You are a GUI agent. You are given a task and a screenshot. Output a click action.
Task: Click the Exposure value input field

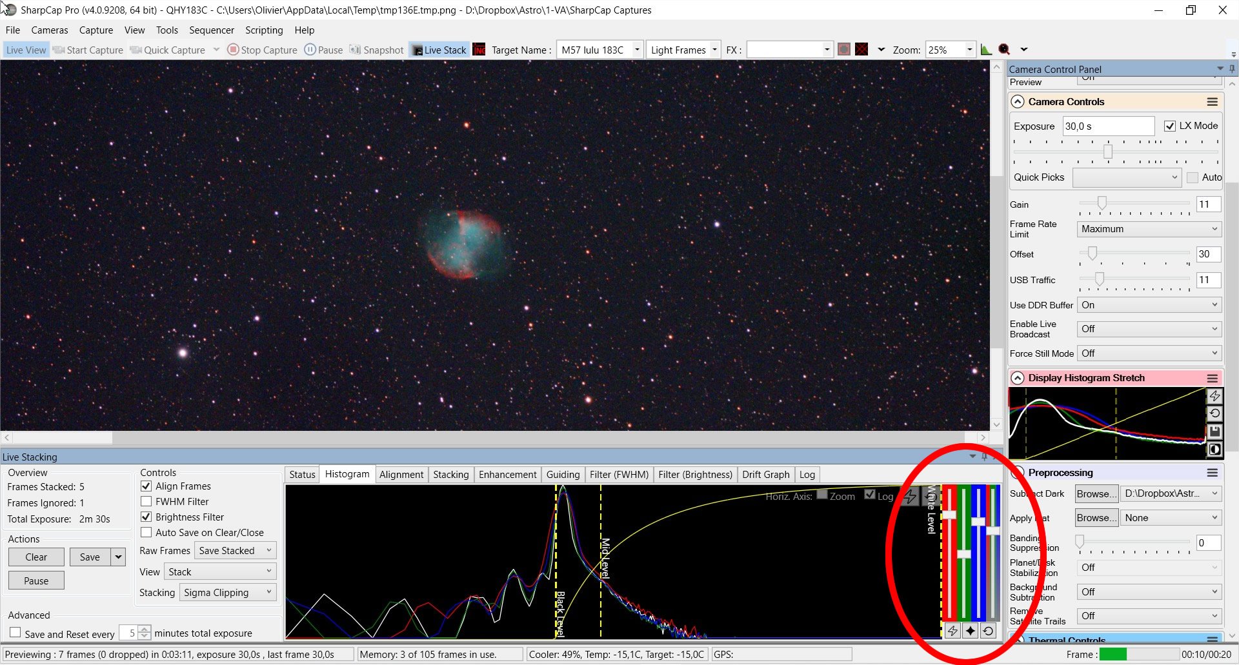1107,126
